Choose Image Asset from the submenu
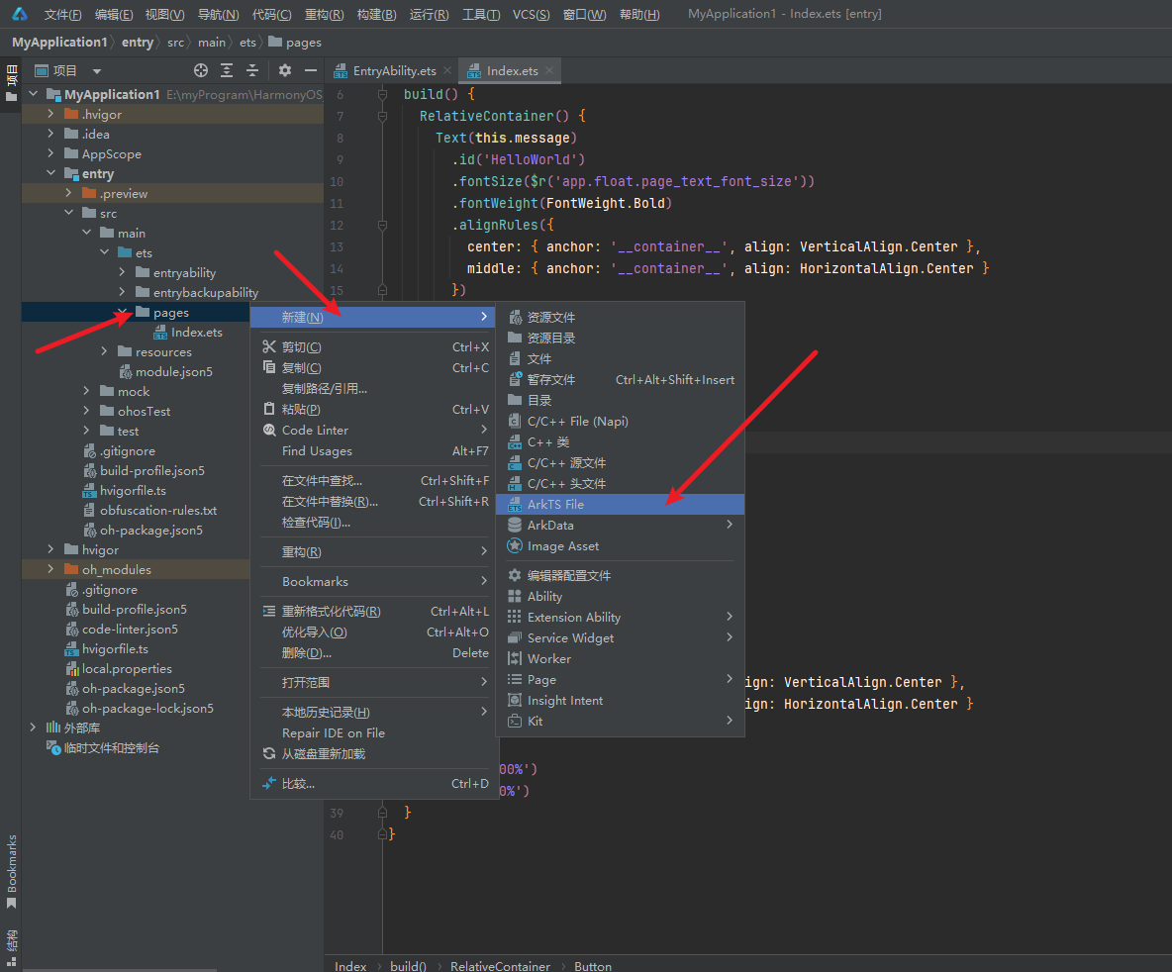 562,545
